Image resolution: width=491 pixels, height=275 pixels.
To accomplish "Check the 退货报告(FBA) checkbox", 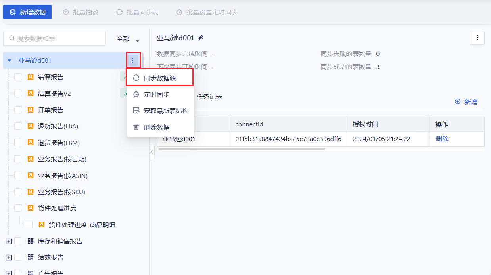I will (x=18, y=126).
